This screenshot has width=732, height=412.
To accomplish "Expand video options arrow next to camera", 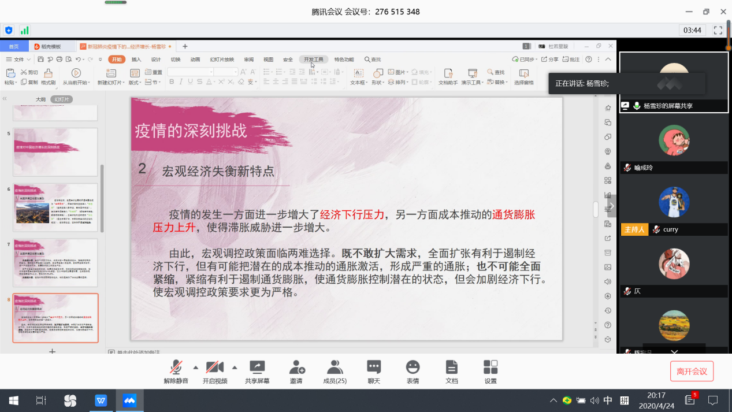I will tap(235, 367).
